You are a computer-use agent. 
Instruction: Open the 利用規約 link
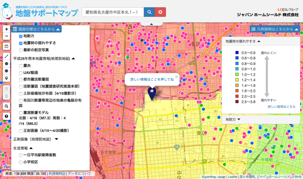pos(57,174)
